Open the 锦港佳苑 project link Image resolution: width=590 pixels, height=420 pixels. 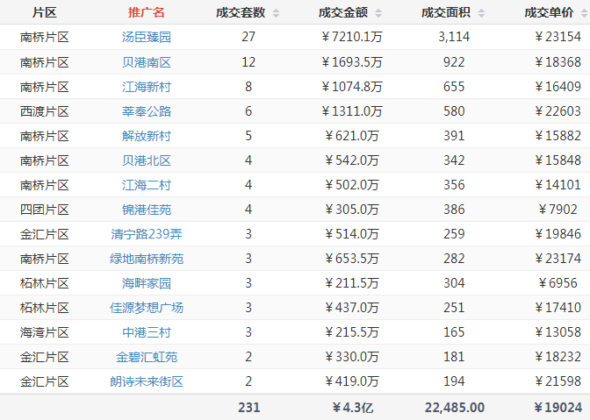[x=147, y=210]
